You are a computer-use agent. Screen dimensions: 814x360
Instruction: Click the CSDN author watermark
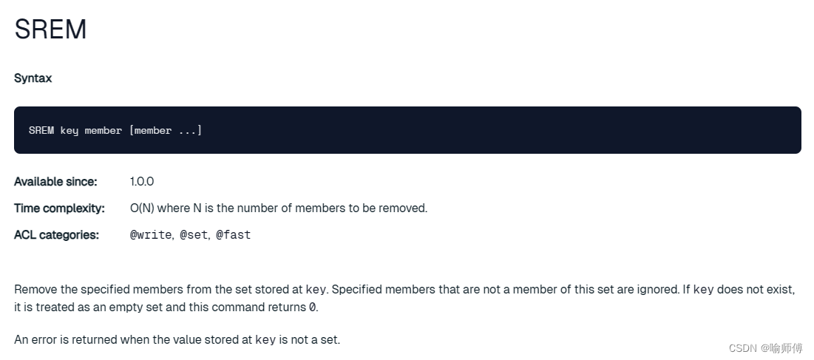pos(766,348)
